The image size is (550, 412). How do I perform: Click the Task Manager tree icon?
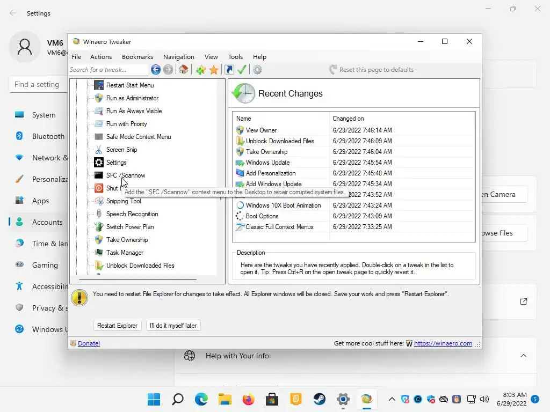99,253
